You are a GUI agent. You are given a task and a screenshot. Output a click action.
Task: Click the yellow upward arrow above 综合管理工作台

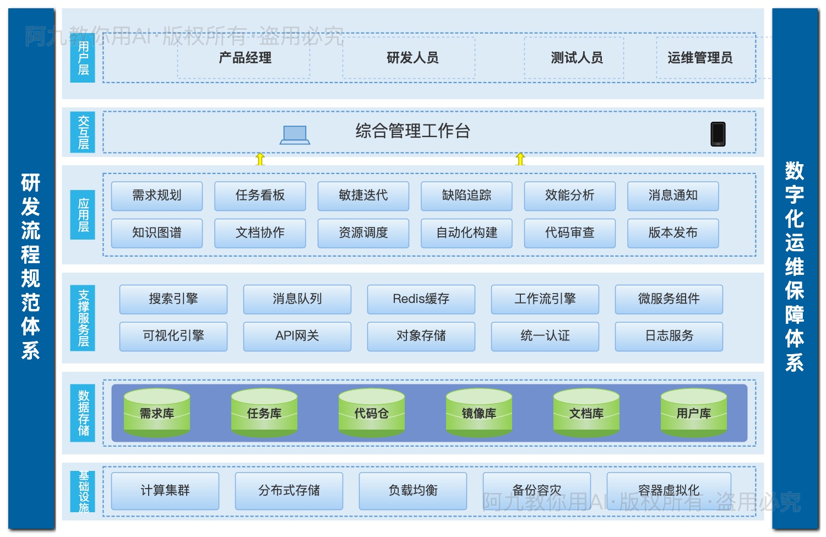coord(259,160)
